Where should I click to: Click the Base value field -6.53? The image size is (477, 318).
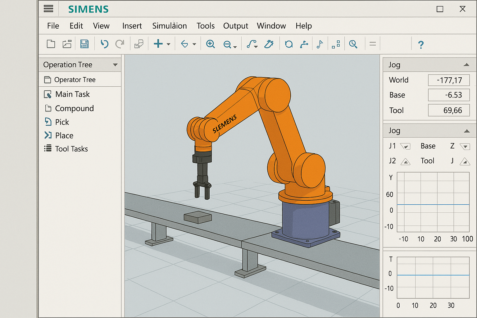tap(449, 95)
